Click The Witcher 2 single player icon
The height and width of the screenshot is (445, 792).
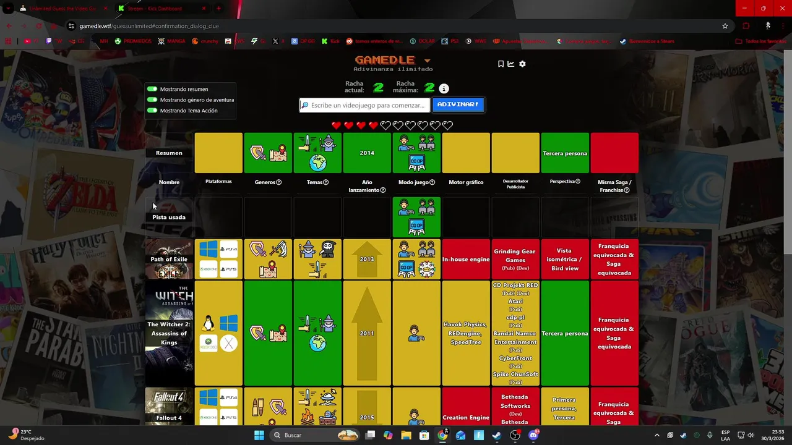(416, 334)
